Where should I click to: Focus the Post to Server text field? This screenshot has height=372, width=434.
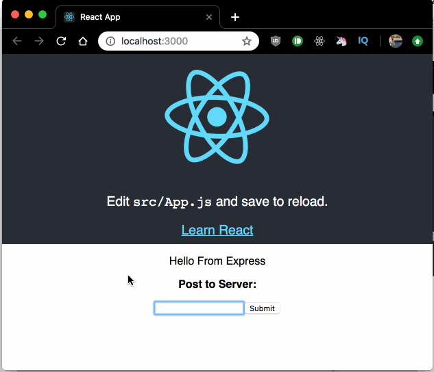[x=199, y=308]
